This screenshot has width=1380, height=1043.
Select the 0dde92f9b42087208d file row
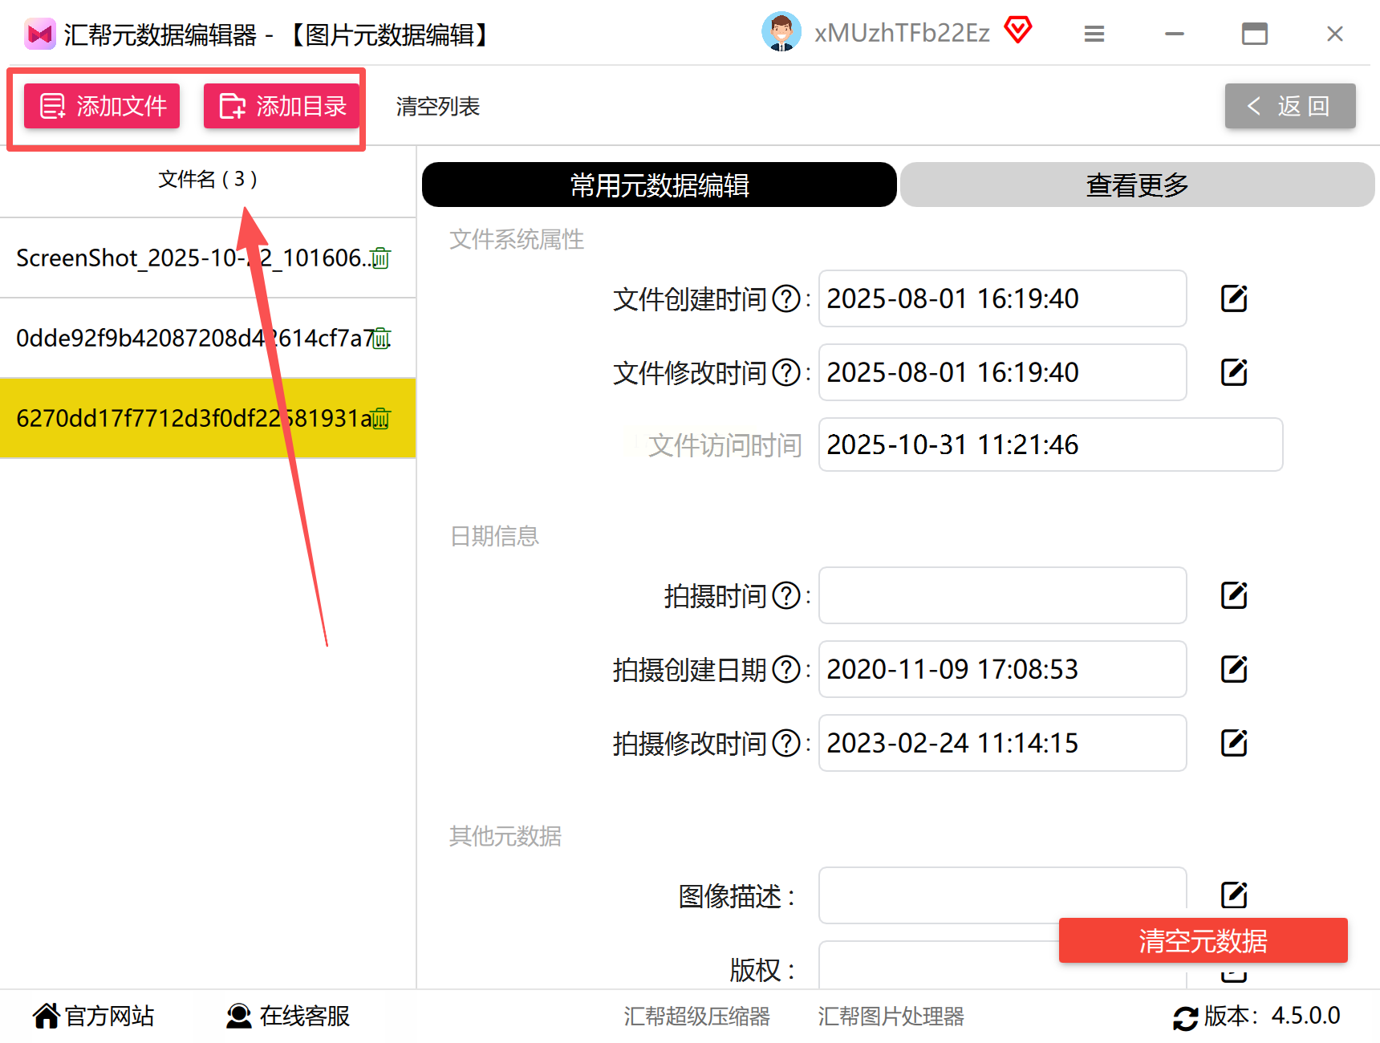pyautogui.click(x=208, y=339)
